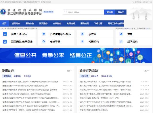Select the 行政处罚 tab
The width and height of the screenshot is (153, 113).
point(95,76)
